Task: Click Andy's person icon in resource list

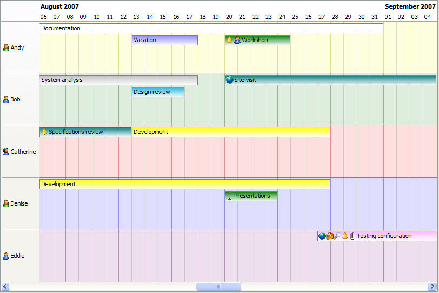Action: coord(6,47)
